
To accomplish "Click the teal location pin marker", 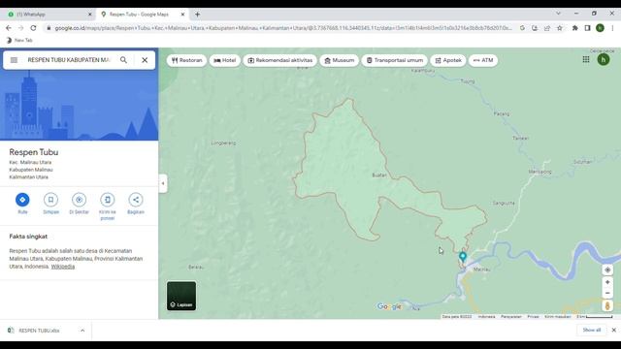I will click(x=463, y=257).
